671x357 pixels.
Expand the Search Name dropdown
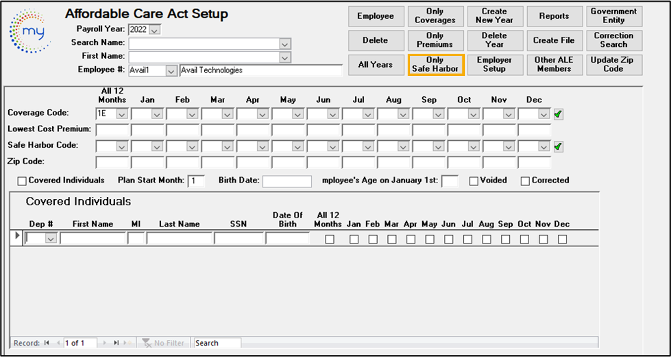pos(285,44)
